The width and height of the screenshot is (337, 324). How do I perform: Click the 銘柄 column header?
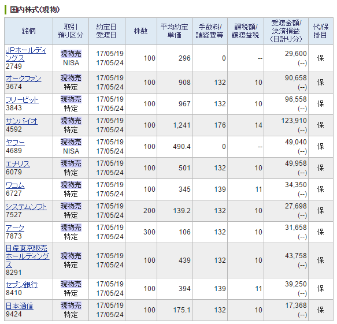(x=28, y=31)
